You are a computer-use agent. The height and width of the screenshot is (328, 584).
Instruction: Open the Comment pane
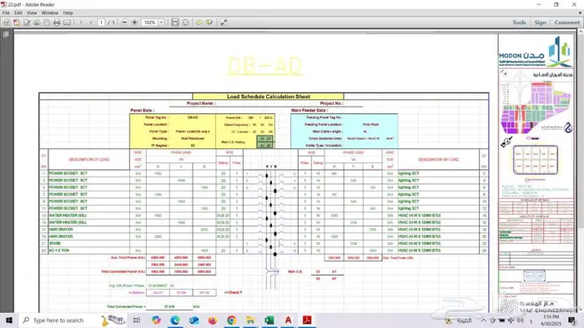[566, 22]
